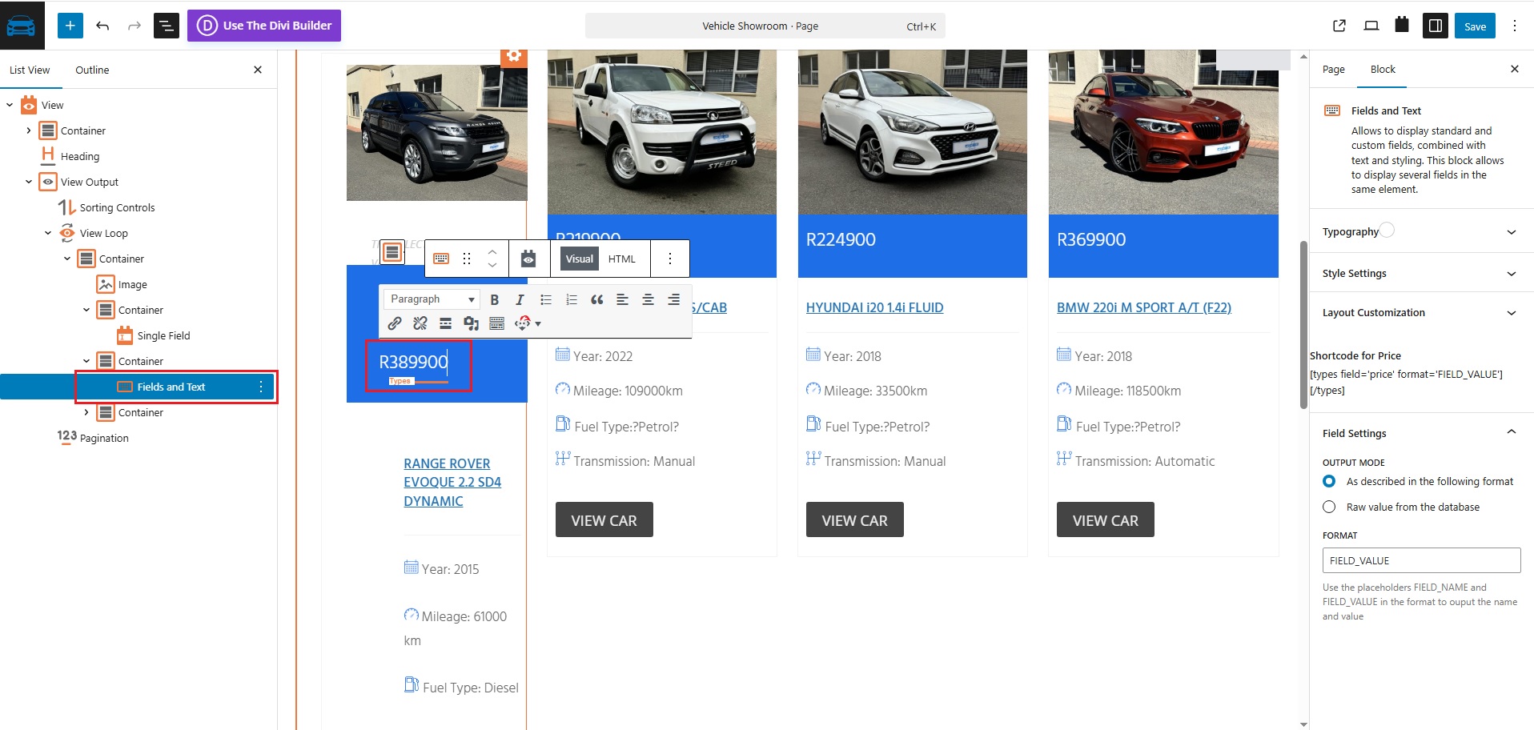1534x730 pixels.
Task: Collapse the Field Settings section
Action: coord(1421,433)
